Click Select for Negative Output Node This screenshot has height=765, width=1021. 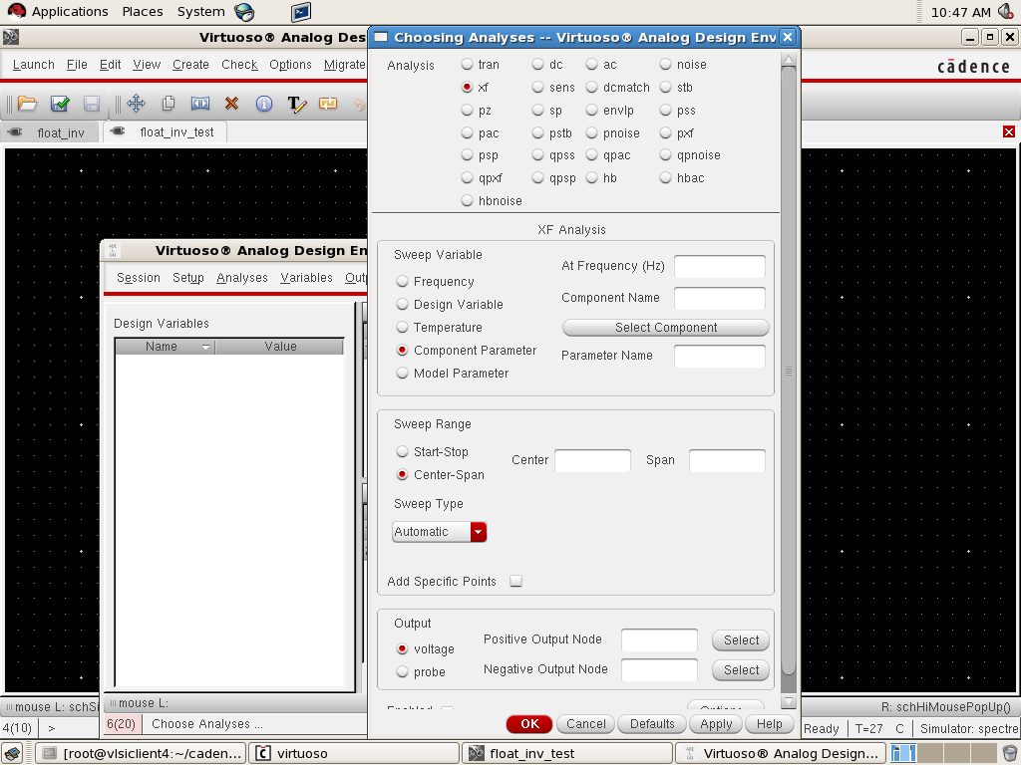(x=741, y=670)
